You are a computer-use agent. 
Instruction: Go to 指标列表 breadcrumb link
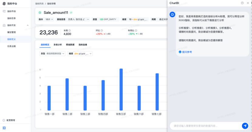39,4
